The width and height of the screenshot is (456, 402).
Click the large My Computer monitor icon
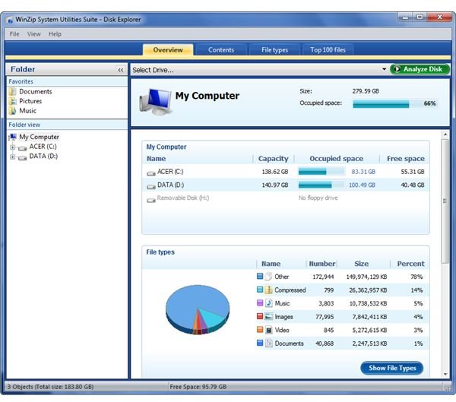tap(155, 102)
